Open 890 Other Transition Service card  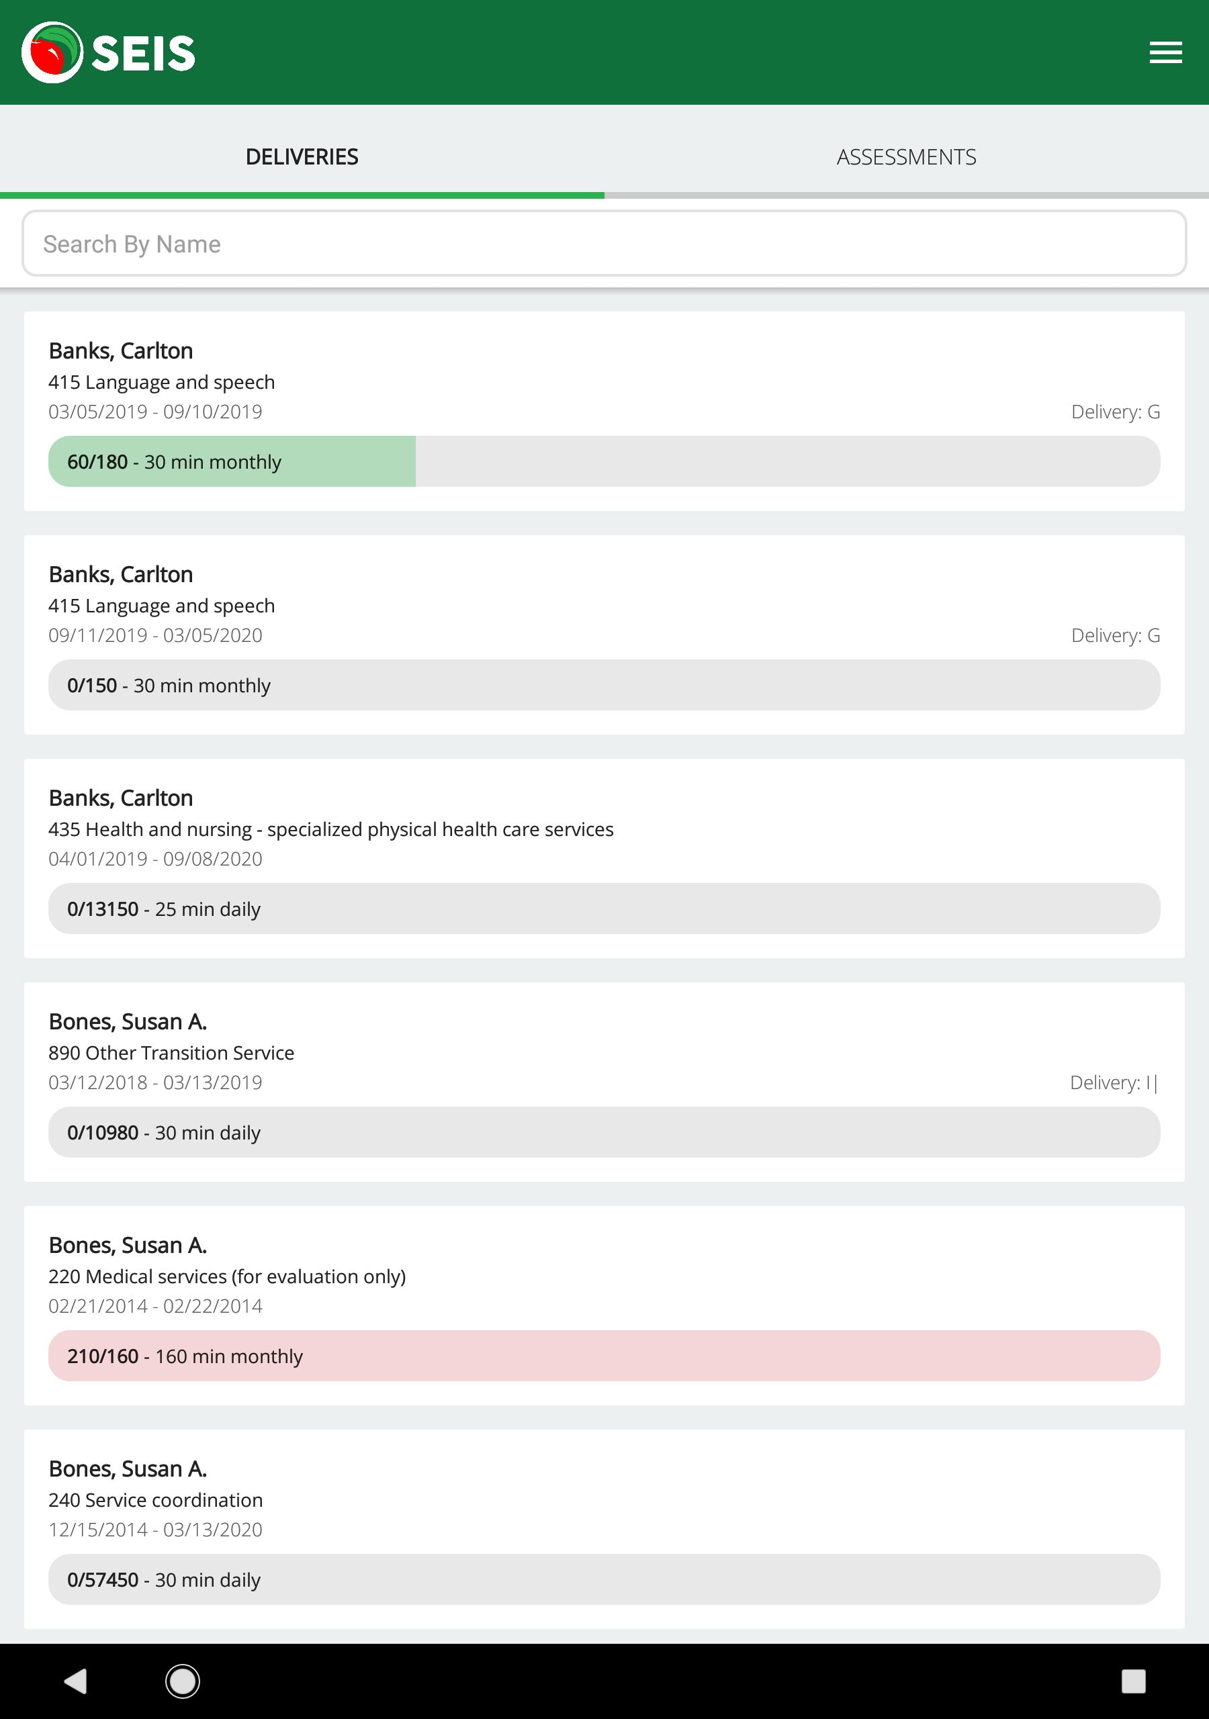click(x=604, y=1082)
